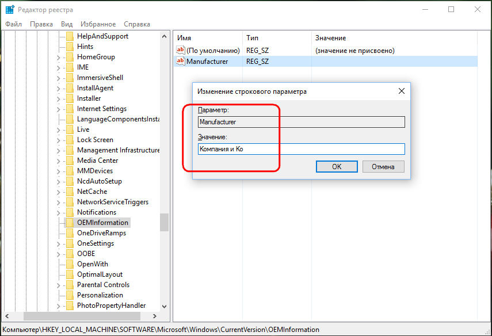Click the OneDriveRamps folder icon
Screen dimensions: 492x336
click(70, 233)
